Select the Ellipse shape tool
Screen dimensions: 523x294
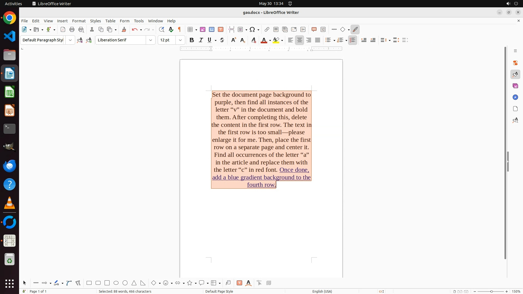tap(116, 283)
